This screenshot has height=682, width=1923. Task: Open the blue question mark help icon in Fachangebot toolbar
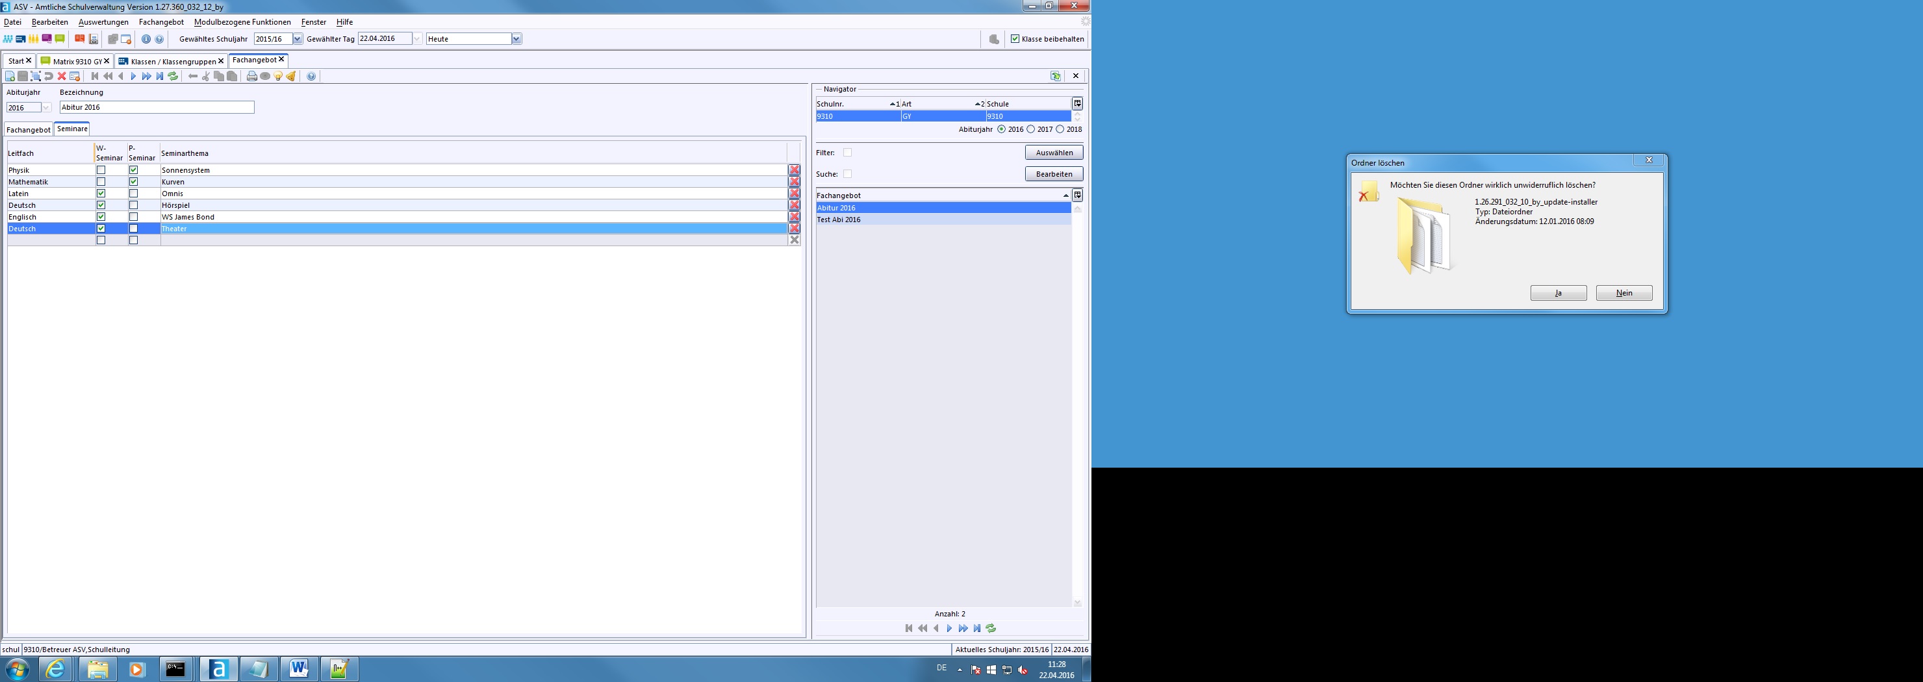click(x=311, y=76)
